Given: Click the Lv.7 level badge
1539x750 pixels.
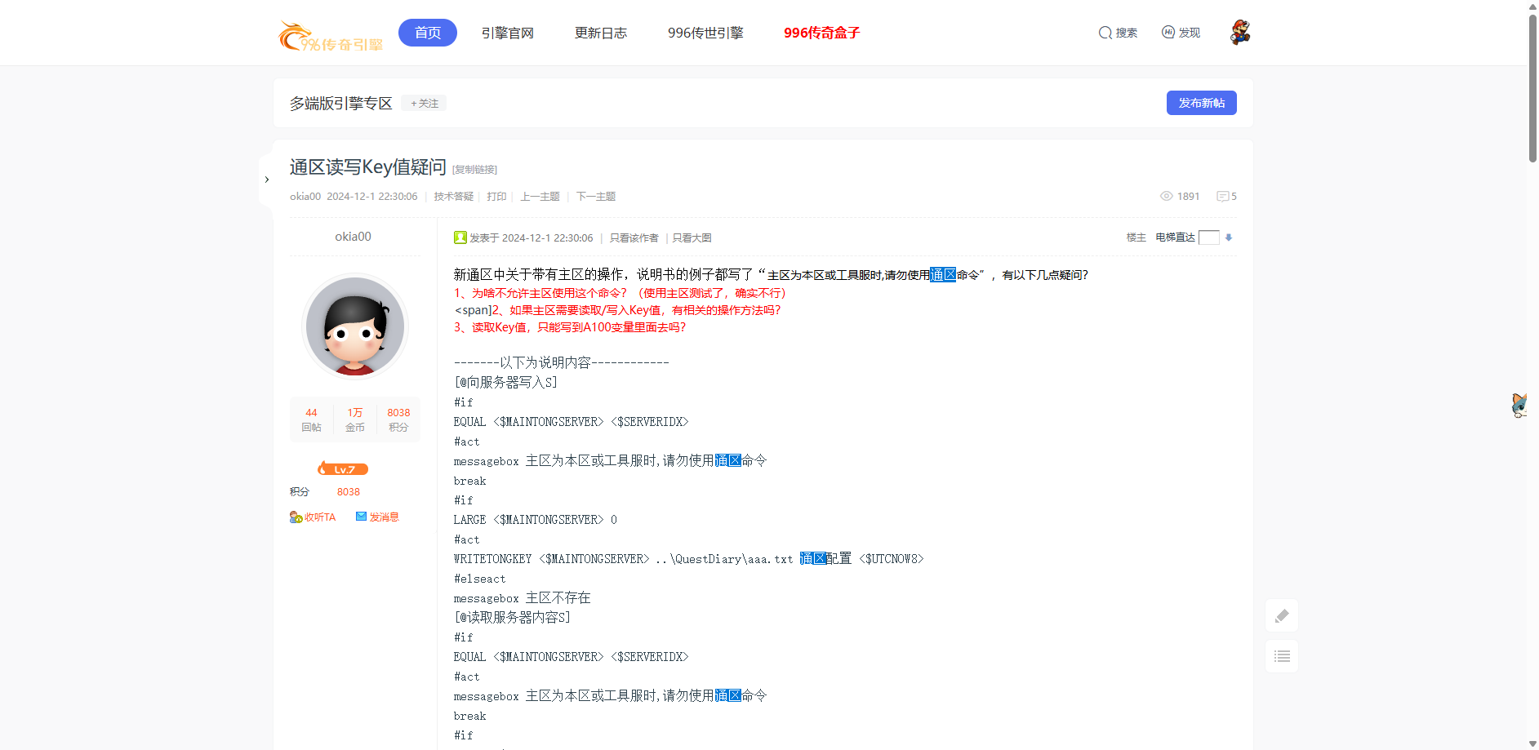Looking at the screenshot, I should tap(343, 468).
